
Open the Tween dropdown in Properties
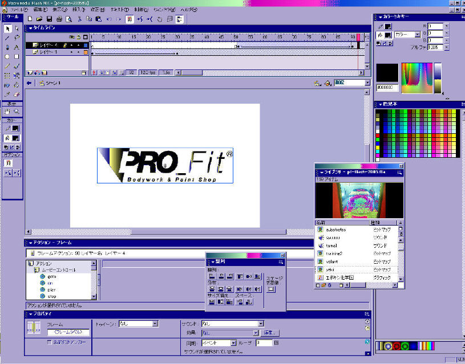pyautogui.click(x=155, y=324)
